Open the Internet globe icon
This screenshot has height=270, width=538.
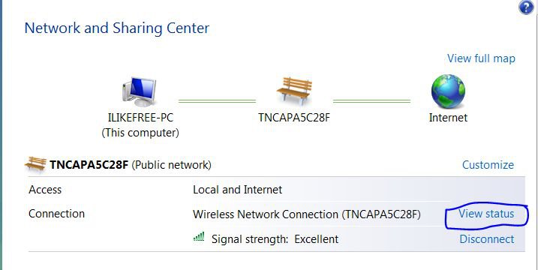pos(448,91)
